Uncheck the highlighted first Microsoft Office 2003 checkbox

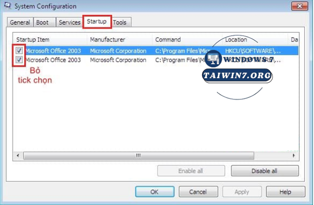(19, 51)
